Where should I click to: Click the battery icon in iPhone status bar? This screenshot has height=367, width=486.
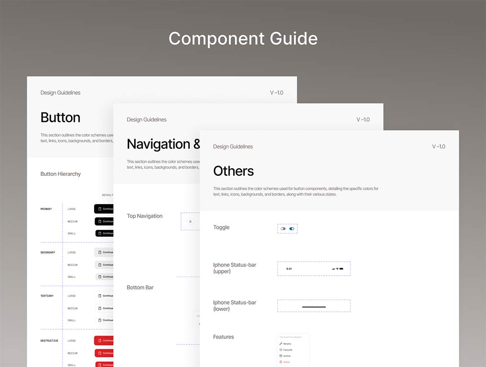click(x=342, y=269)
